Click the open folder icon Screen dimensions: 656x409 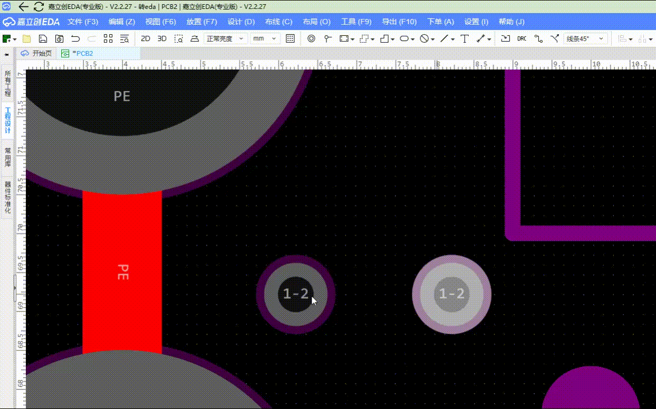pos(26,38)
